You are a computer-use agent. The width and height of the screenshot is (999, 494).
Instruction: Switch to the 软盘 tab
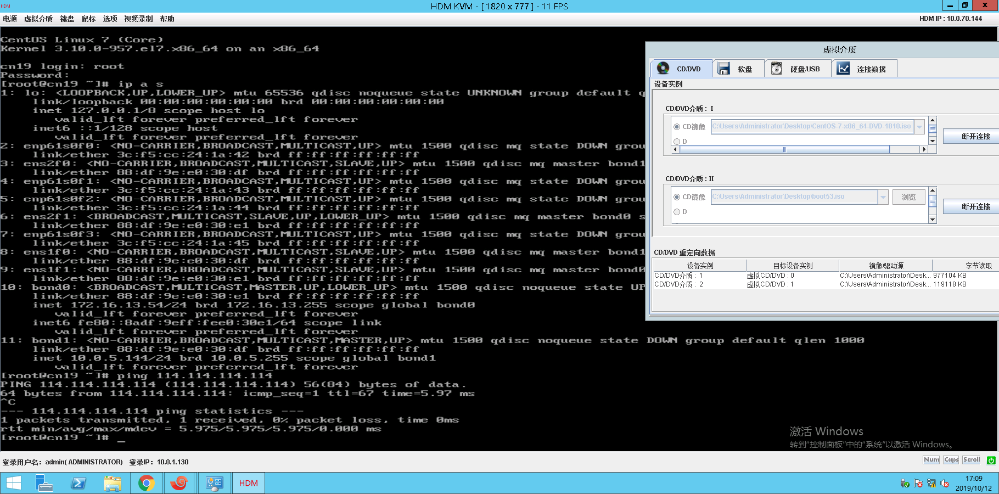tap(738, 69)
